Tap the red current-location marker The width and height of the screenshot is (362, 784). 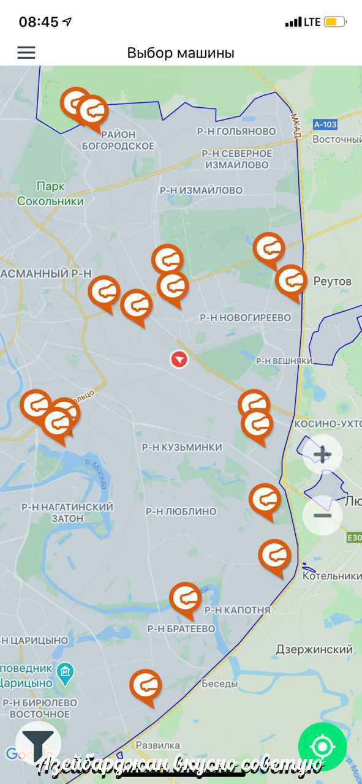pyautogui.click(x=179, y=359)
